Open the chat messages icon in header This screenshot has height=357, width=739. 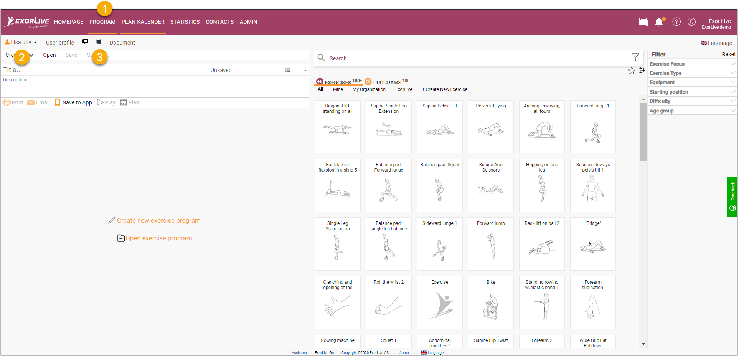point(643,22)
